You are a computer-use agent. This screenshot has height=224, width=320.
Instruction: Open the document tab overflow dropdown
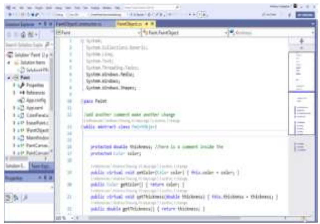(313, 24)
